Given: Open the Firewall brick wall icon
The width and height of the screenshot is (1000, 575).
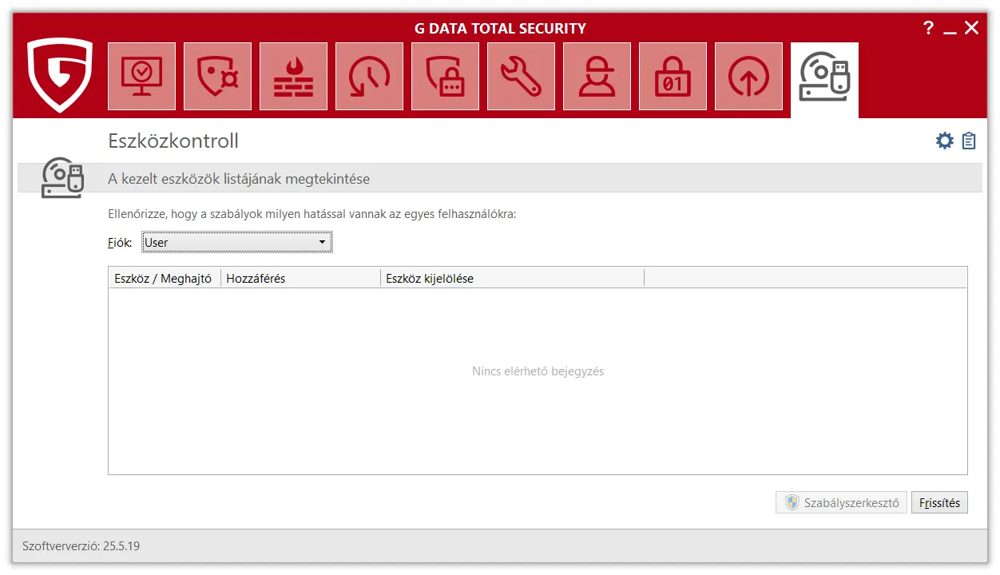Looking at the screenshot, I should [293, 77].
